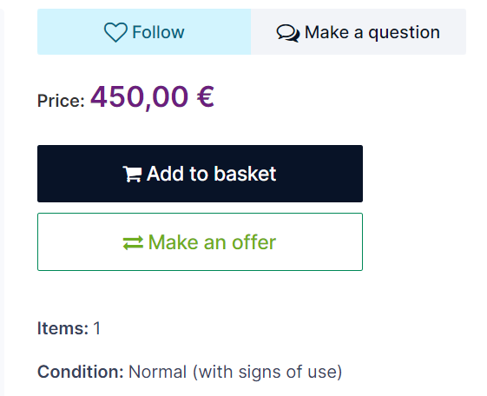Screen dimensions: 487x396
Task: Follow this listing
Action: (144, 31)
